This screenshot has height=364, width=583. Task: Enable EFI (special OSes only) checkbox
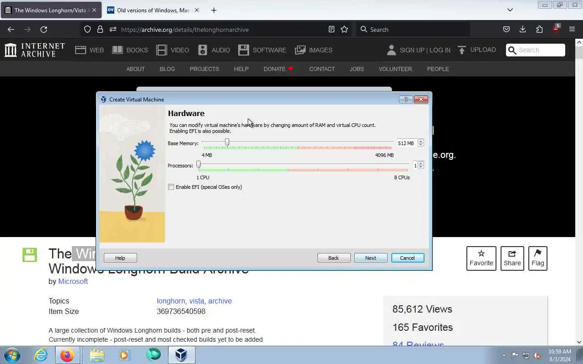coord(171,187)
